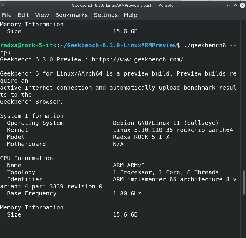Click the Base Frequency label
246x238 pixels.
[x=32, y=194]
